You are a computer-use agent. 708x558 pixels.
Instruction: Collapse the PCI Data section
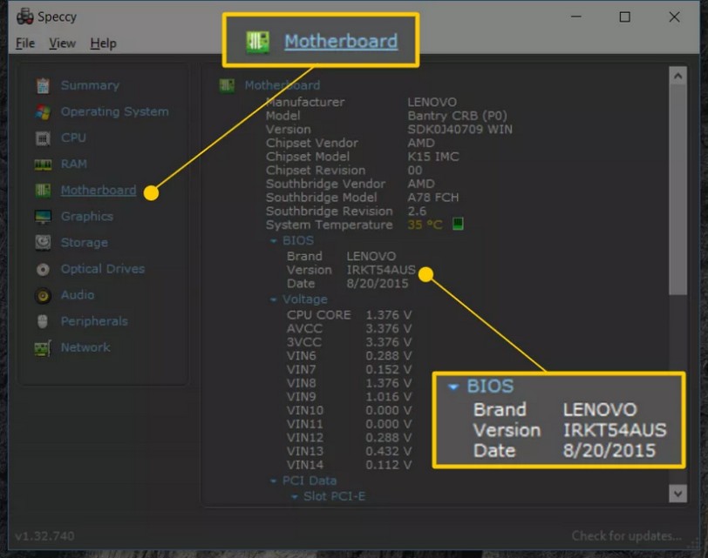pyautogui.click(x=273, y=481)
